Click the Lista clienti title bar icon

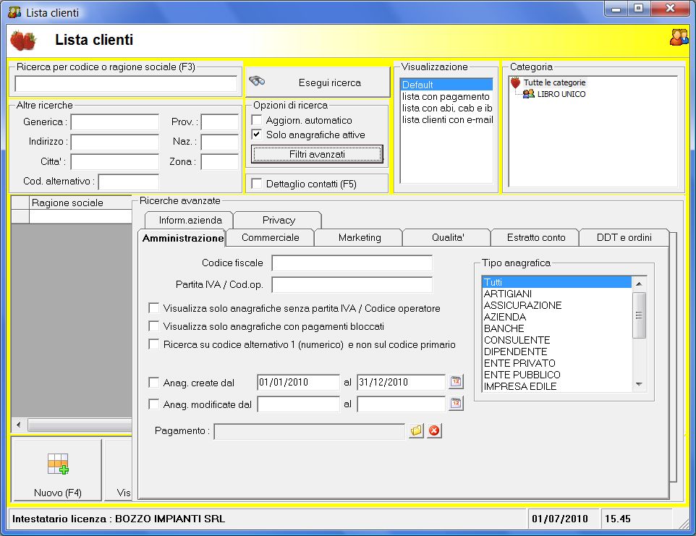[x=14, y=12]
